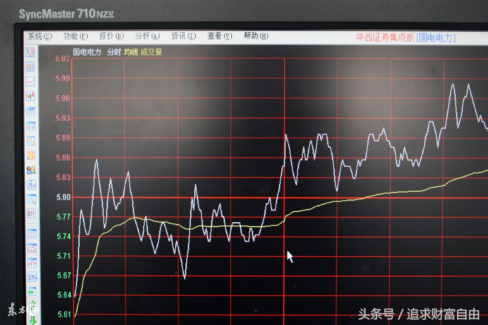The width and height of the screenshot is (488, 325).
Task: Click the yellow 均线 legend label
Action: click(131, 52)
